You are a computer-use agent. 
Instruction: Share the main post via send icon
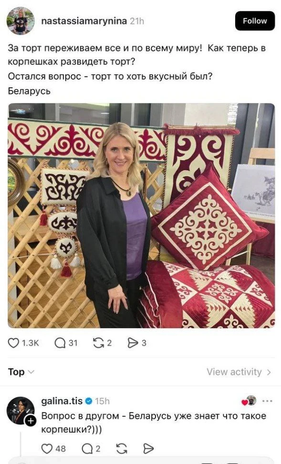coord(133,343)
